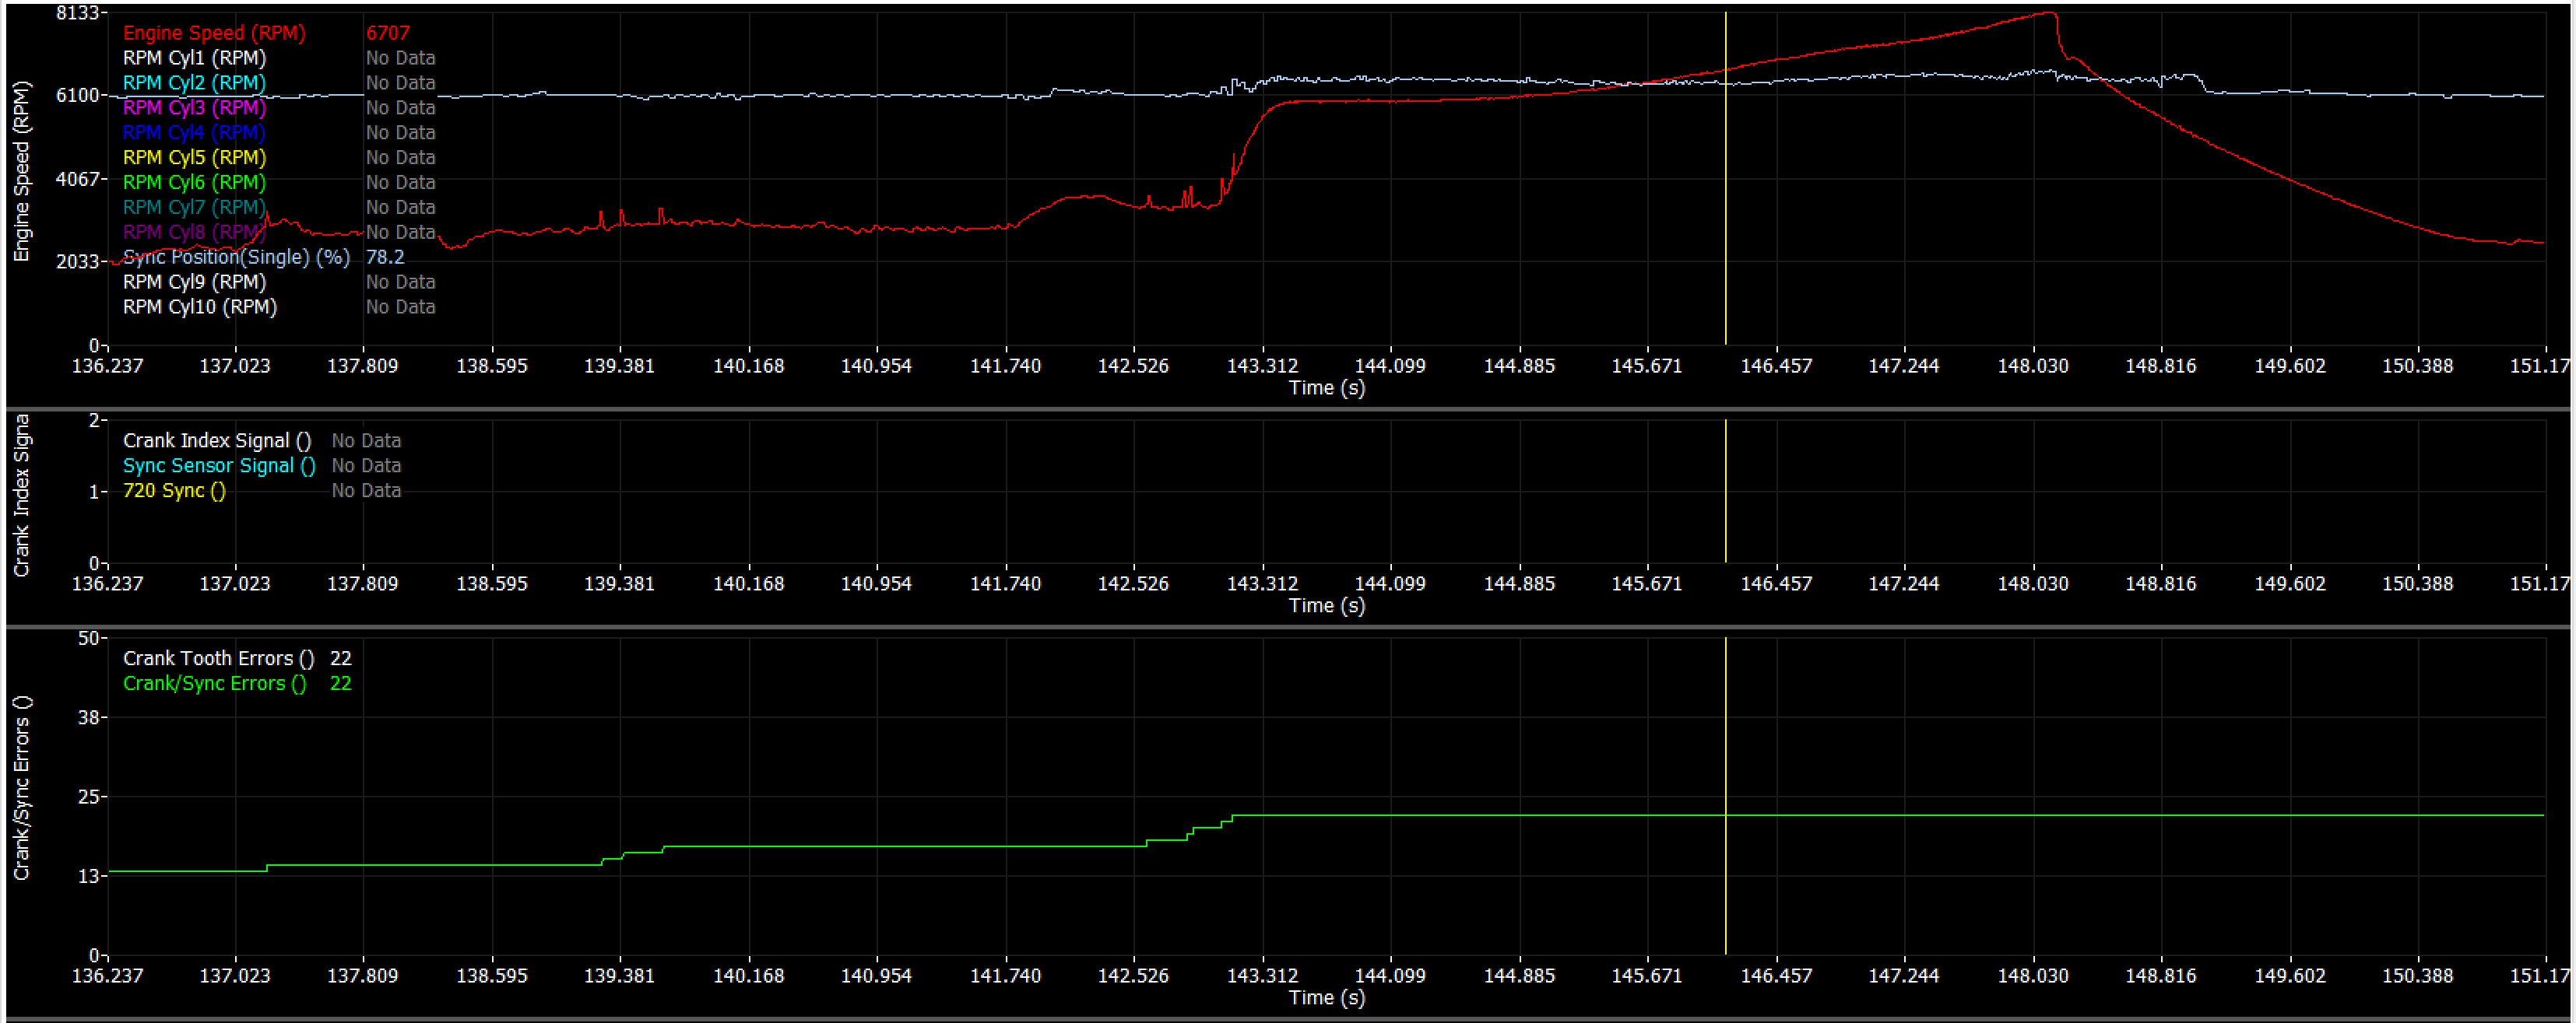Click yellow cursor line in middle graph
The height and width of the screenshot is (1023, 2576).
[1725, 499]
